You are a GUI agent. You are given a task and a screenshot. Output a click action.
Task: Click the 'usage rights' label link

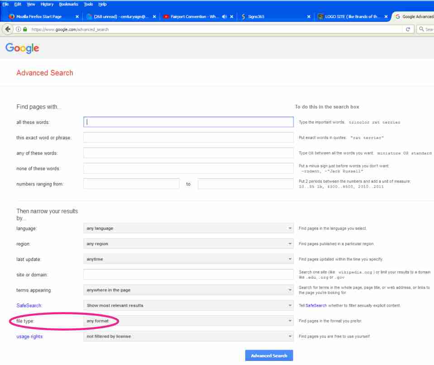[x=29, y=337]
